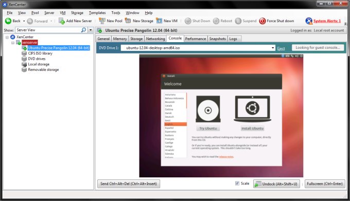
Task: Click the New Pool icon
Action: pos(102,21)
